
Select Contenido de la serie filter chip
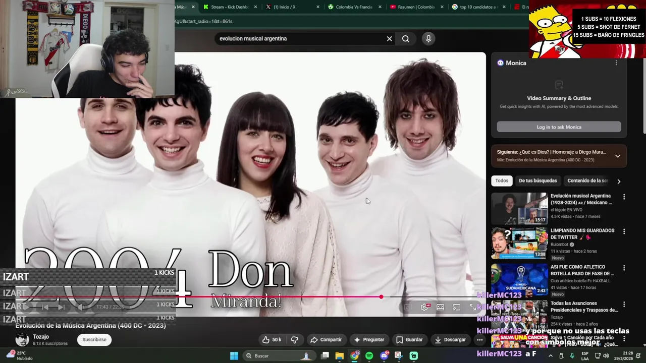point(587,180)
